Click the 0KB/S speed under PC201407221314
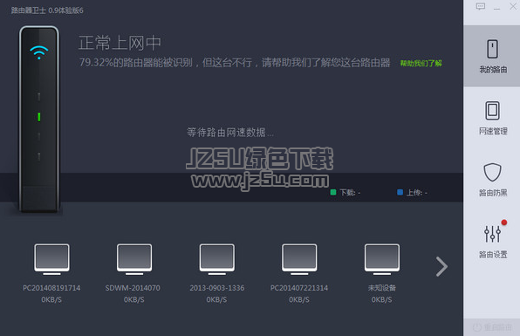This screenshot has width=520, height=336. click(x=298, y=299)
